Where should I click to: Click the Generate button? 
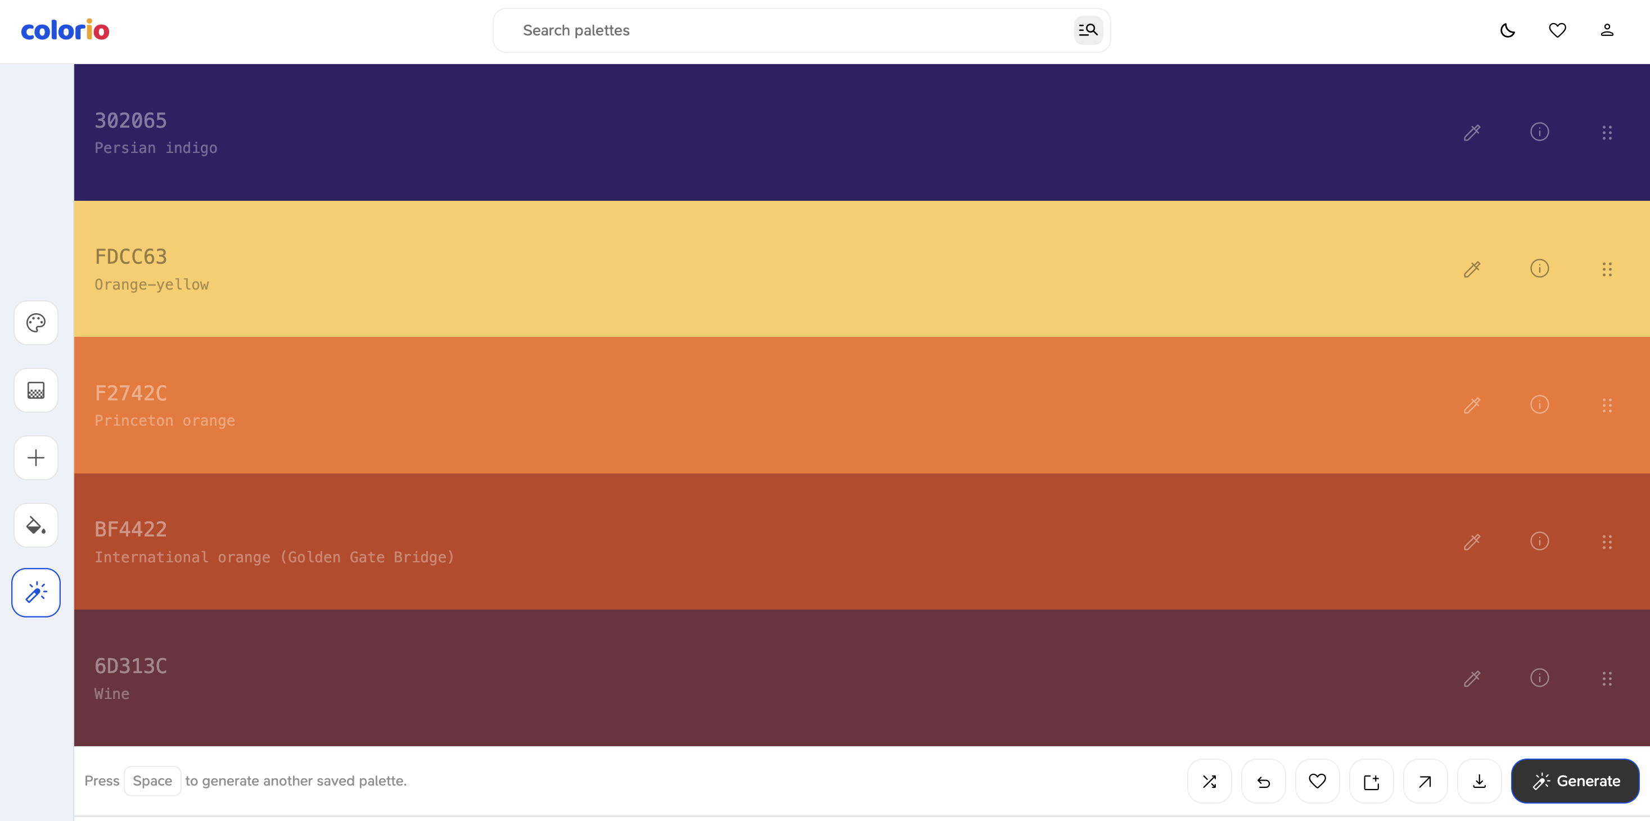coord(1575,781)
